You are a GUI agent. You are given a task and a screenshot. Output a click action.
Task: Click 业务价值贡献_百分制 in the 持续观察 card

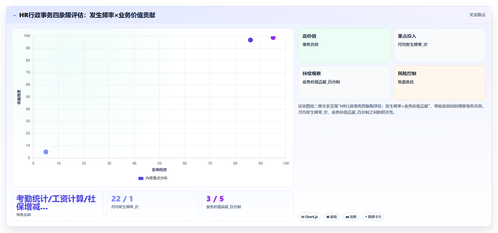321,82
